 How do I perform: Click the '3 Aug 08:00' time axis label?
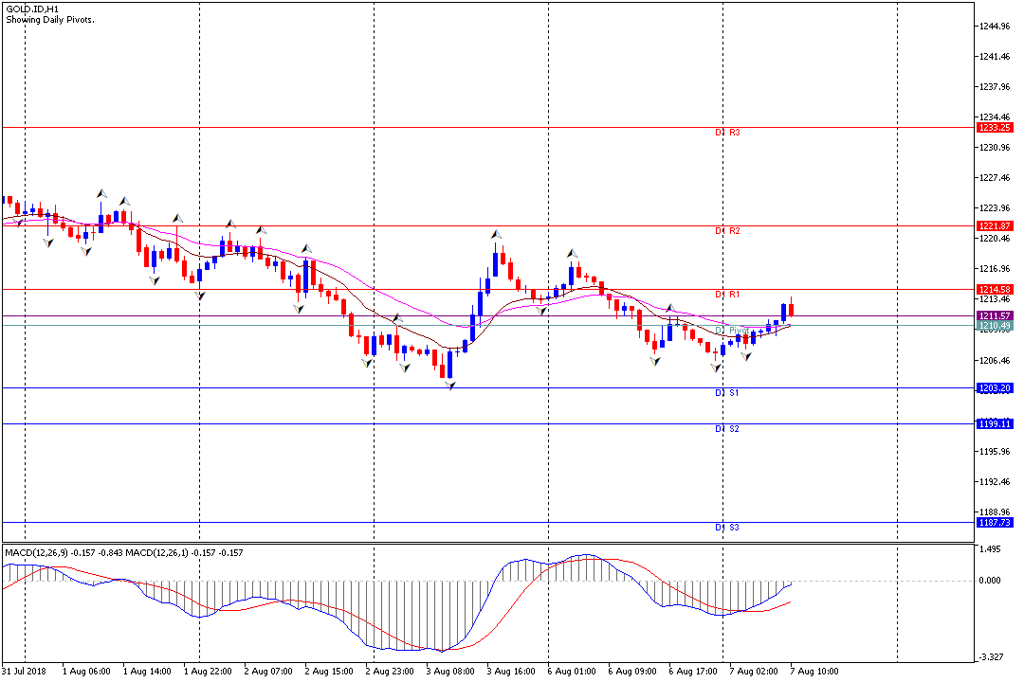click(x=449, y=672)
